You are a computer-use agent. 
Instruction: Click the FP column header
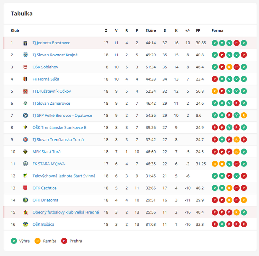point(198,30)
